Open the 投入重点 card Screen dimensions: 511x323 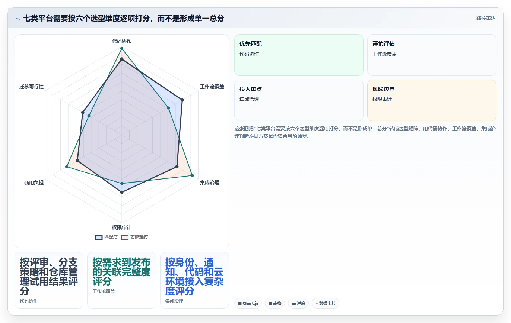[x=299, y=100]
